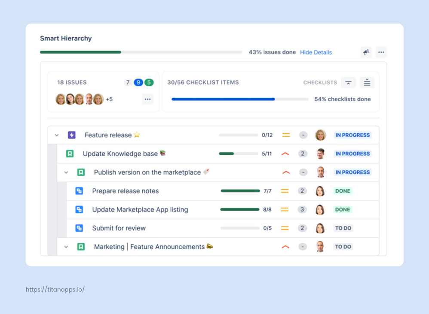Open TO DO status of Submit for review
The image size is (429, 314).
343,228
